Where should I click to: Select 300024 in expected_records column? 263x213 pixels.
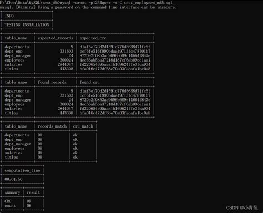(x=66, y=60)
